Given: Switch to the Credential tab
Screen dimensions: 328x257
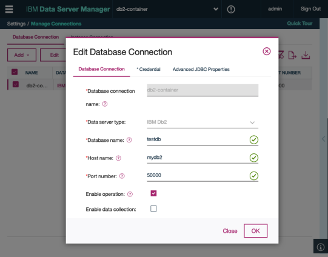Looking at the screenshot, I should click(149, 69).
